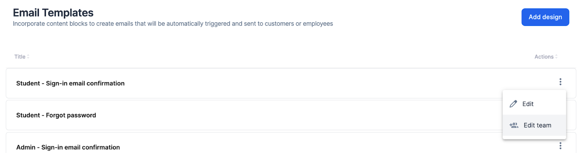This screenshot has width=586, height=153.
Task: Open the Student - Sign-in email confirmation template
Action: (x=70, y=83)
